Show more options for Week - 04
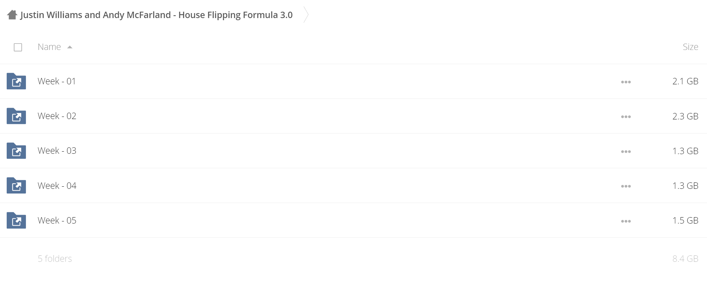This screenshot has width=707, height=282. click(x=626, y=186)
